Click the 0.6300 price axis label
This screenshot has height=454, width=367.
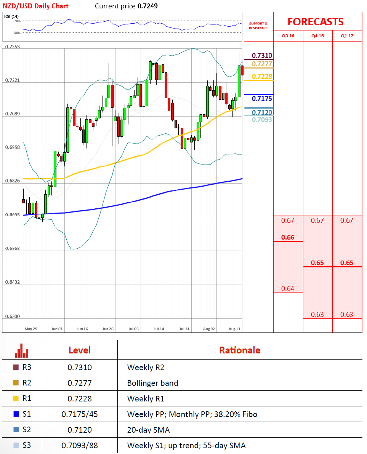click(x=13, y=317)
